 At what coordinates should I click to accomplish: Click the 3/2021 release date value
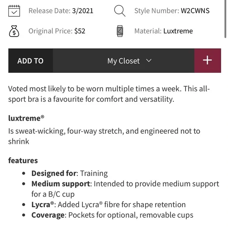click(x=83, y=11)
